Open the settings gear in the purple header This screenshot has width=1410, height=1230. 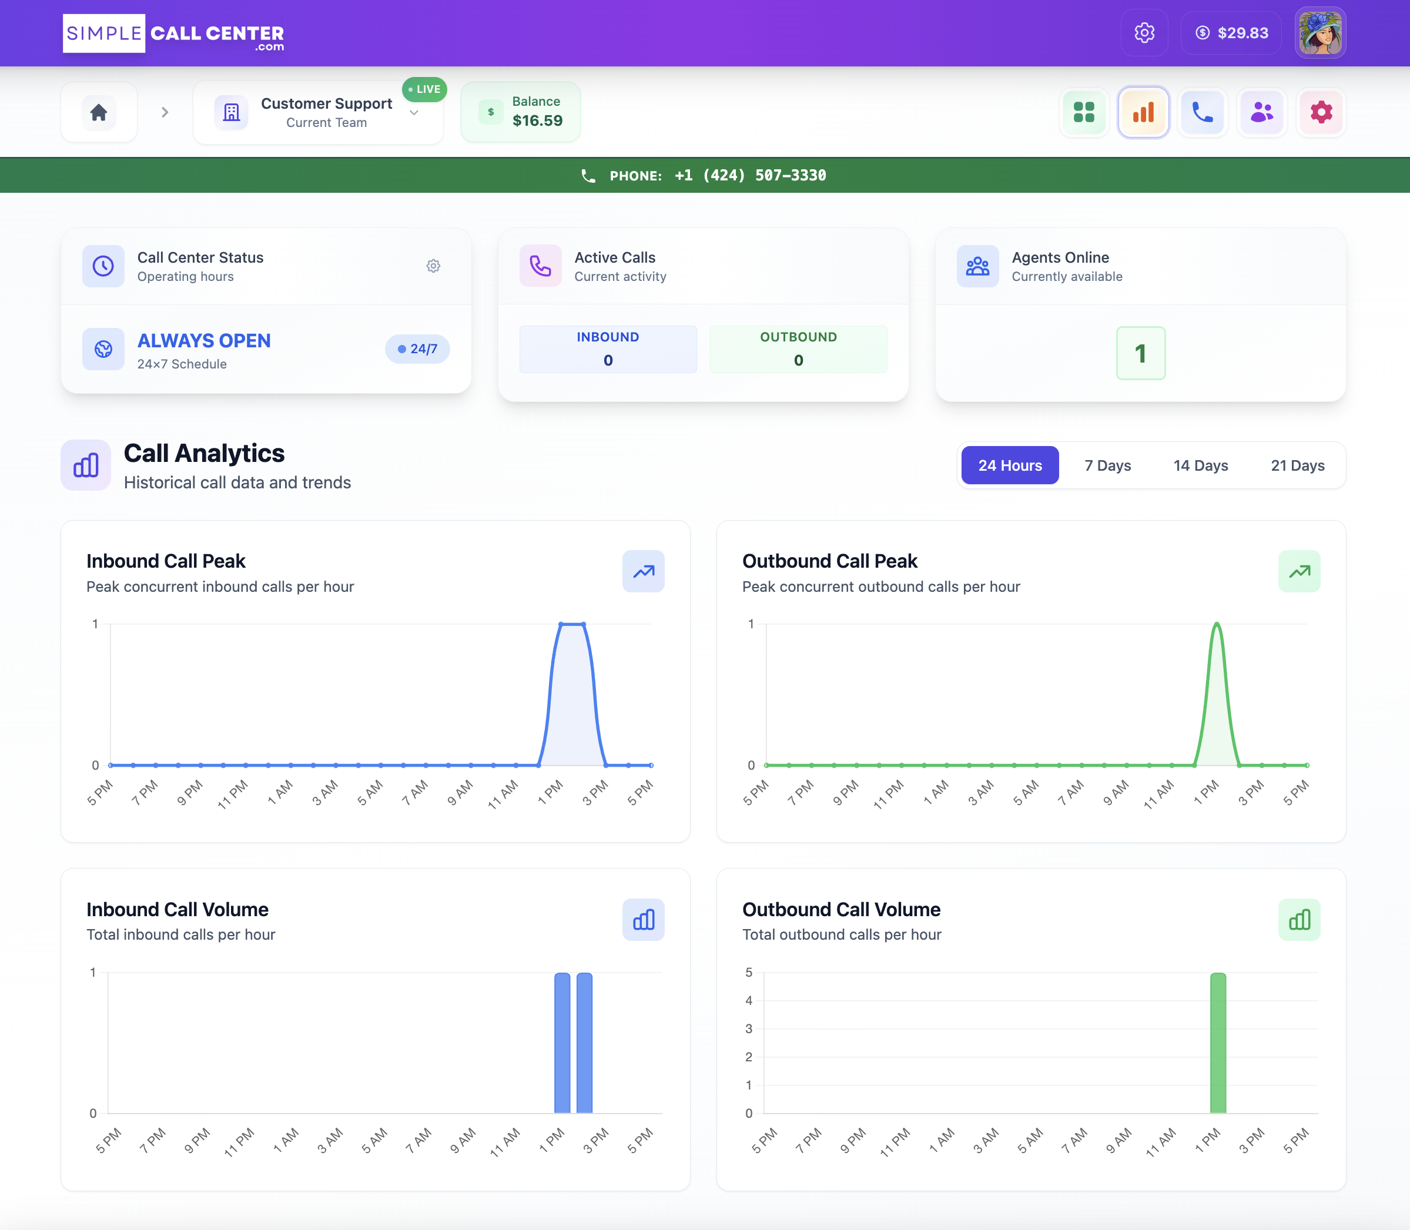coord(1144,32)
